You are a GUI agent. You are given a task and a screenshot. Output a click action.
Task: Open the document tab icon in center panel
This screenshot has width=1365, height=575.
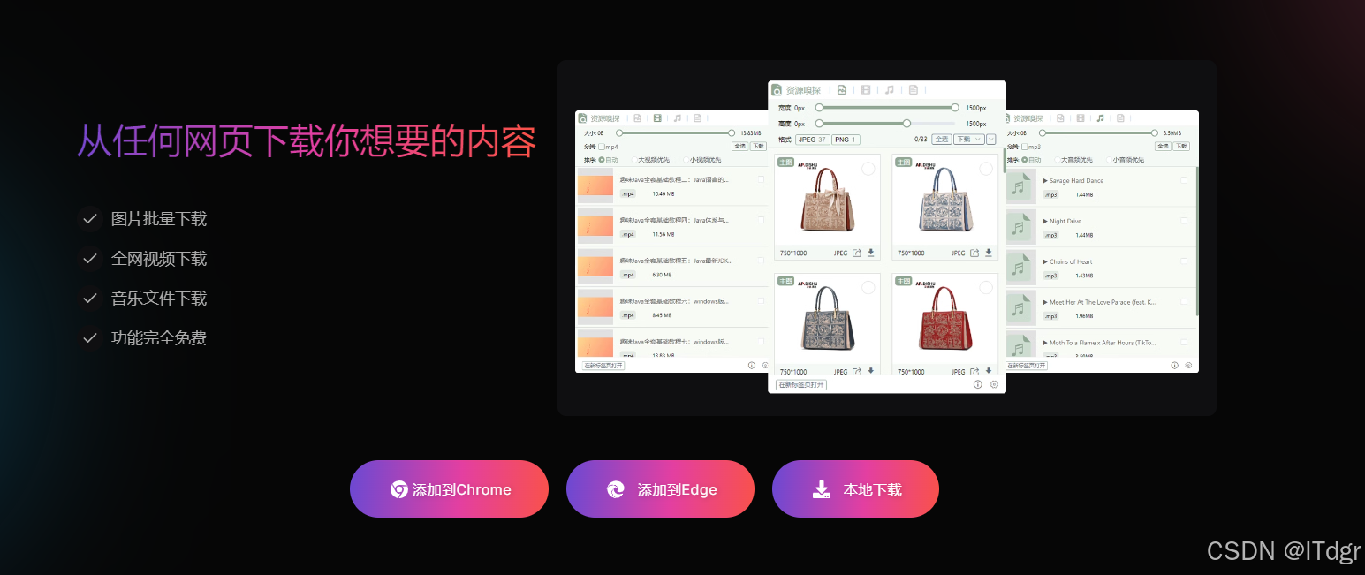[914, 90]
